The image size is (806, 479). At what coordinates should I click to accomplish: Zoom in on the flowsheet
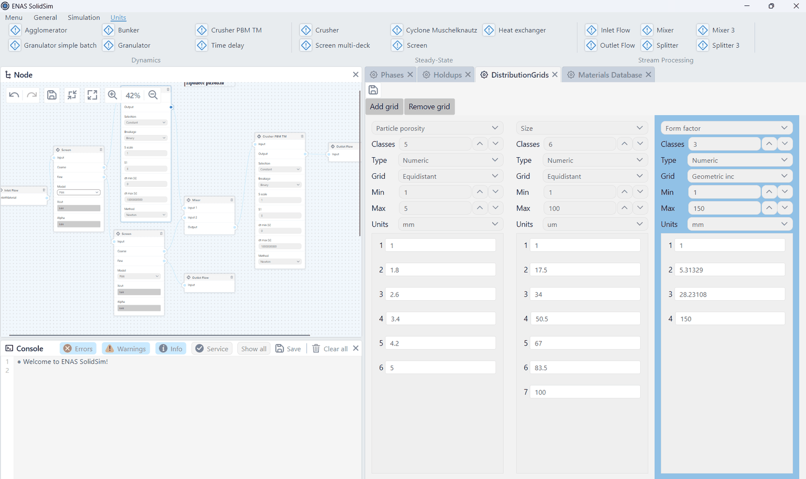pos(112,95)
